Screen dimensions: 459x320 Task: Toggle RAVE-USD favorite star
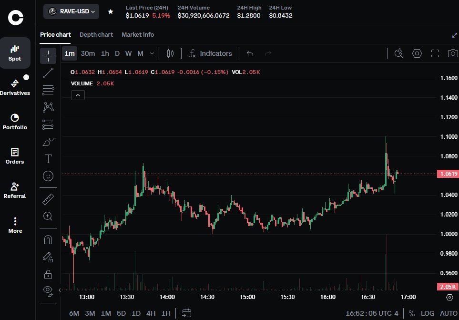click(111, 12)
